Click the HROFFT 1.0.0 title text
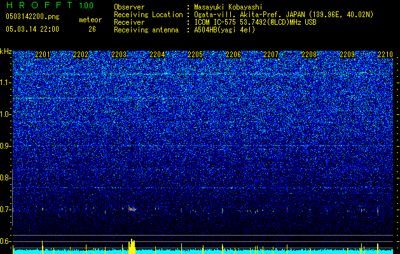Image resolution: width=400 pixels, height=254 pixels. pyautogui.click(x=50, y=5)
